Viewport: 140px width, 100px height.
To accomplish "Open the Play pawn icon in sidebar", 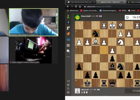I will (68, 17).
